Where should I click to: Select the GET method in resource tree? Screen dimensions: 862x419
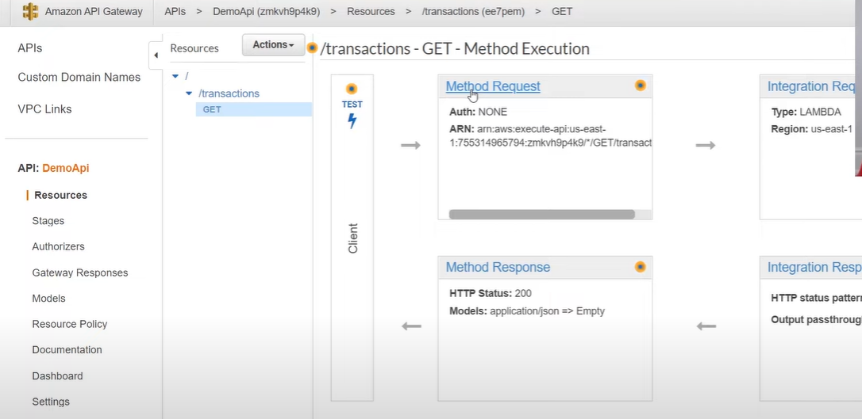point(253,109)
